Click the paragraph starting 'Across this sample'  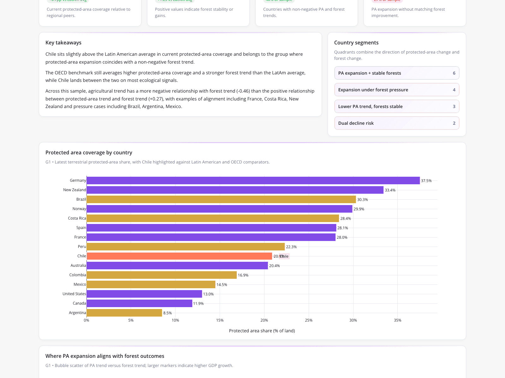click(x=180, y=99)
